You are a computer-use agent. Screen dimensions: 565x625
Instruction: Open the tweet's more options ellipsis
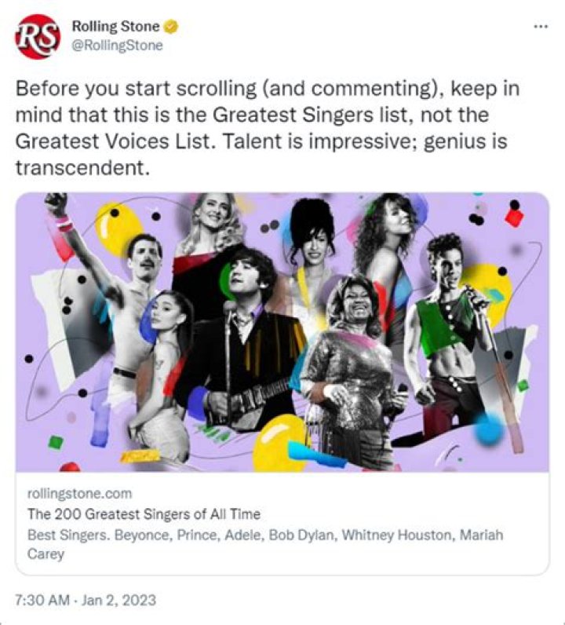[540, 26]
